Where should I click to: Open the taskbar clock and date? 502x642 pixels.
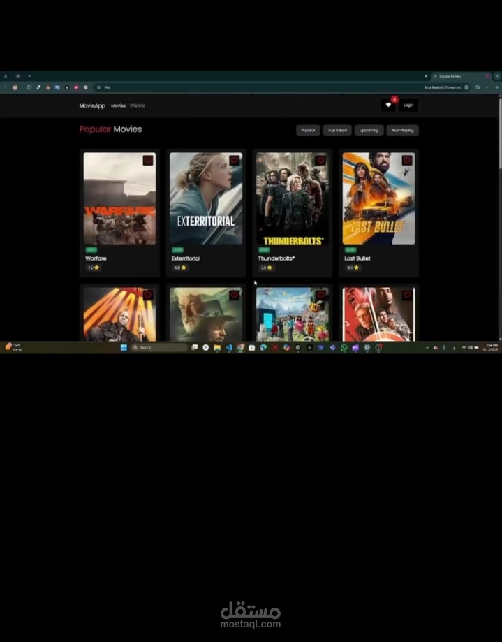pos(490,348)
